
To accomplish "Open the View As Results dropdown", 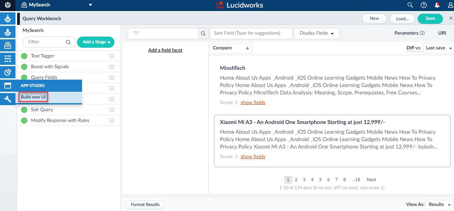I will click(439, 204).
